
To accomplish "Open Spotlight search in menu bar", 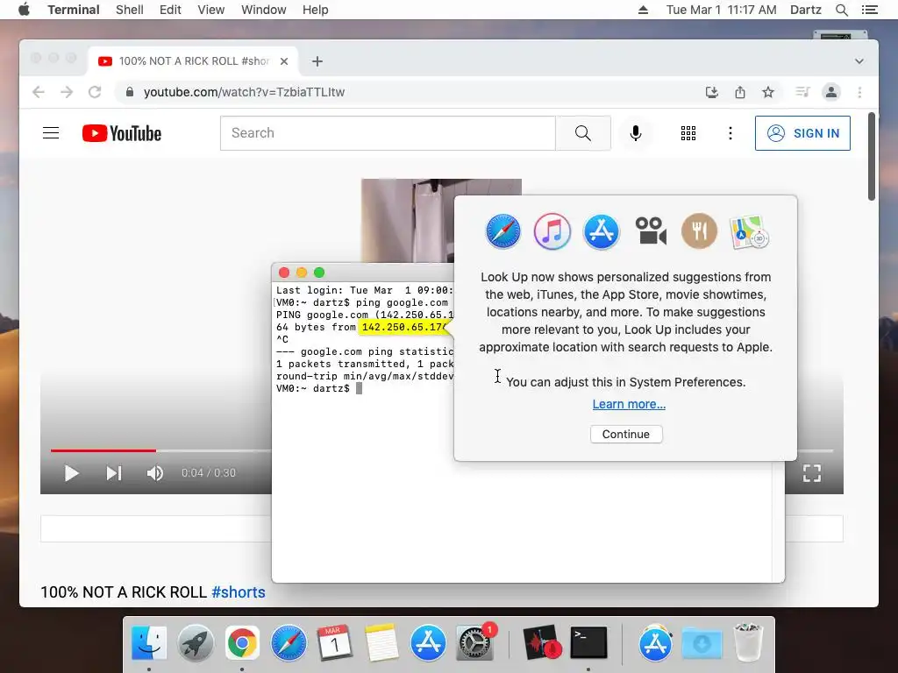I will pos(841,10).
